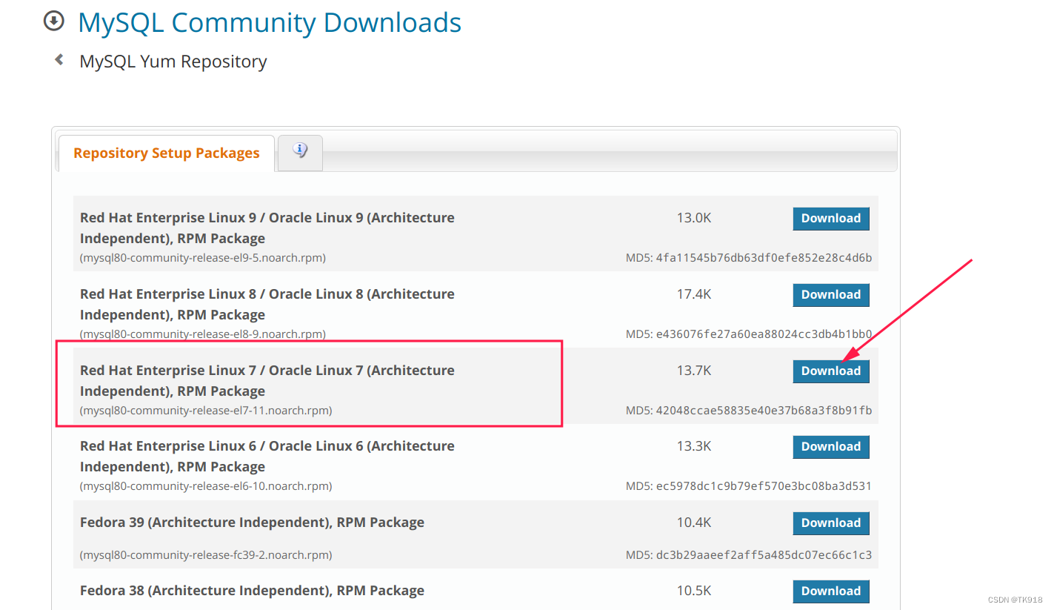This screenshot has height=610, width=1054.
Task: Select filename mysql80-community-release-el6-10.noarch.rpm
Action: click(x=206, y=487)
